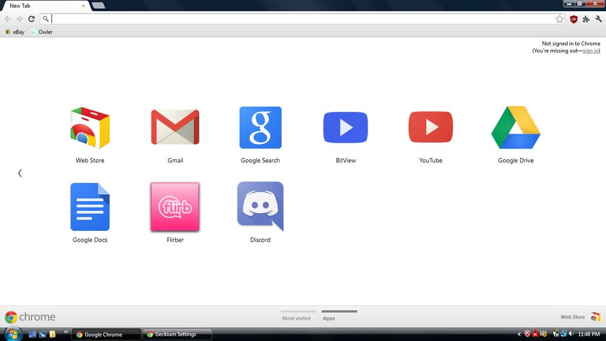Open the eBay bookmark
Viewport: 606px width, 341px height.
(15, 32)
